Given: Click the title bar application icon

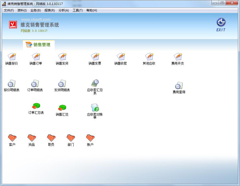Looking at the screenshot, I should 4,4.
